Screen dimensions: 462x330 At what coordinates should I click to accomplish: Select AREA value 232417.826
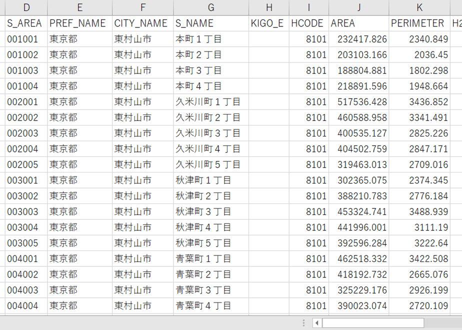click(359, 39)
